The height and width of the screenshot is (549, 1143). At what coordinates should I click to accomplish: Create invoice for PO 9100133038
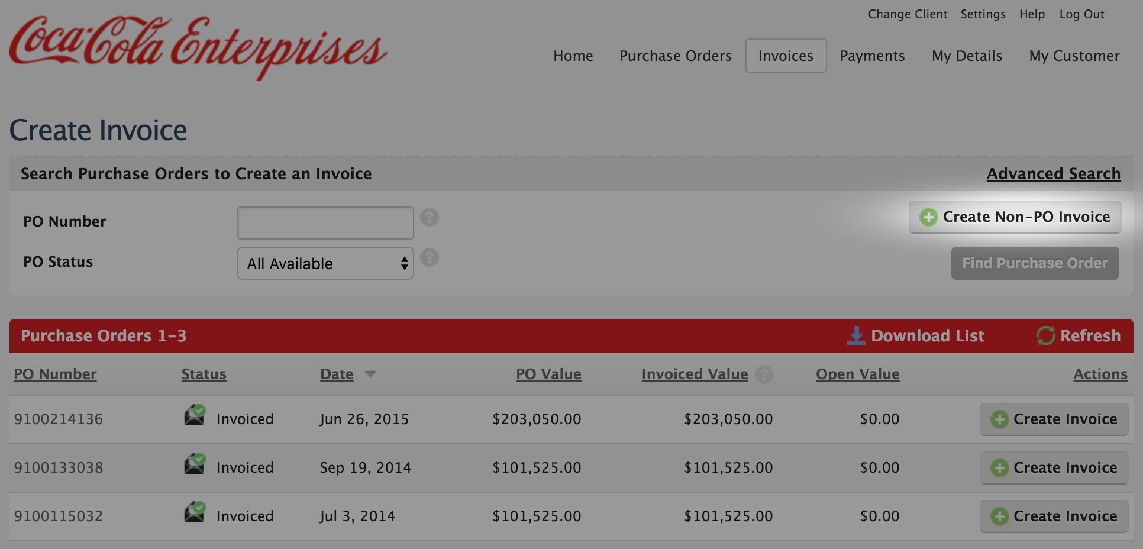pyautogui.click(x=1054, y=468)
